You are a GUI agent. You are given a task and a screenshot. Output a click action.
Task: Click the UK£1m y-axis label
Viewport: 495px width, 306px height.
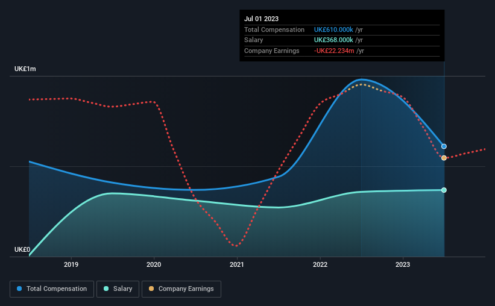pos(25,69)
